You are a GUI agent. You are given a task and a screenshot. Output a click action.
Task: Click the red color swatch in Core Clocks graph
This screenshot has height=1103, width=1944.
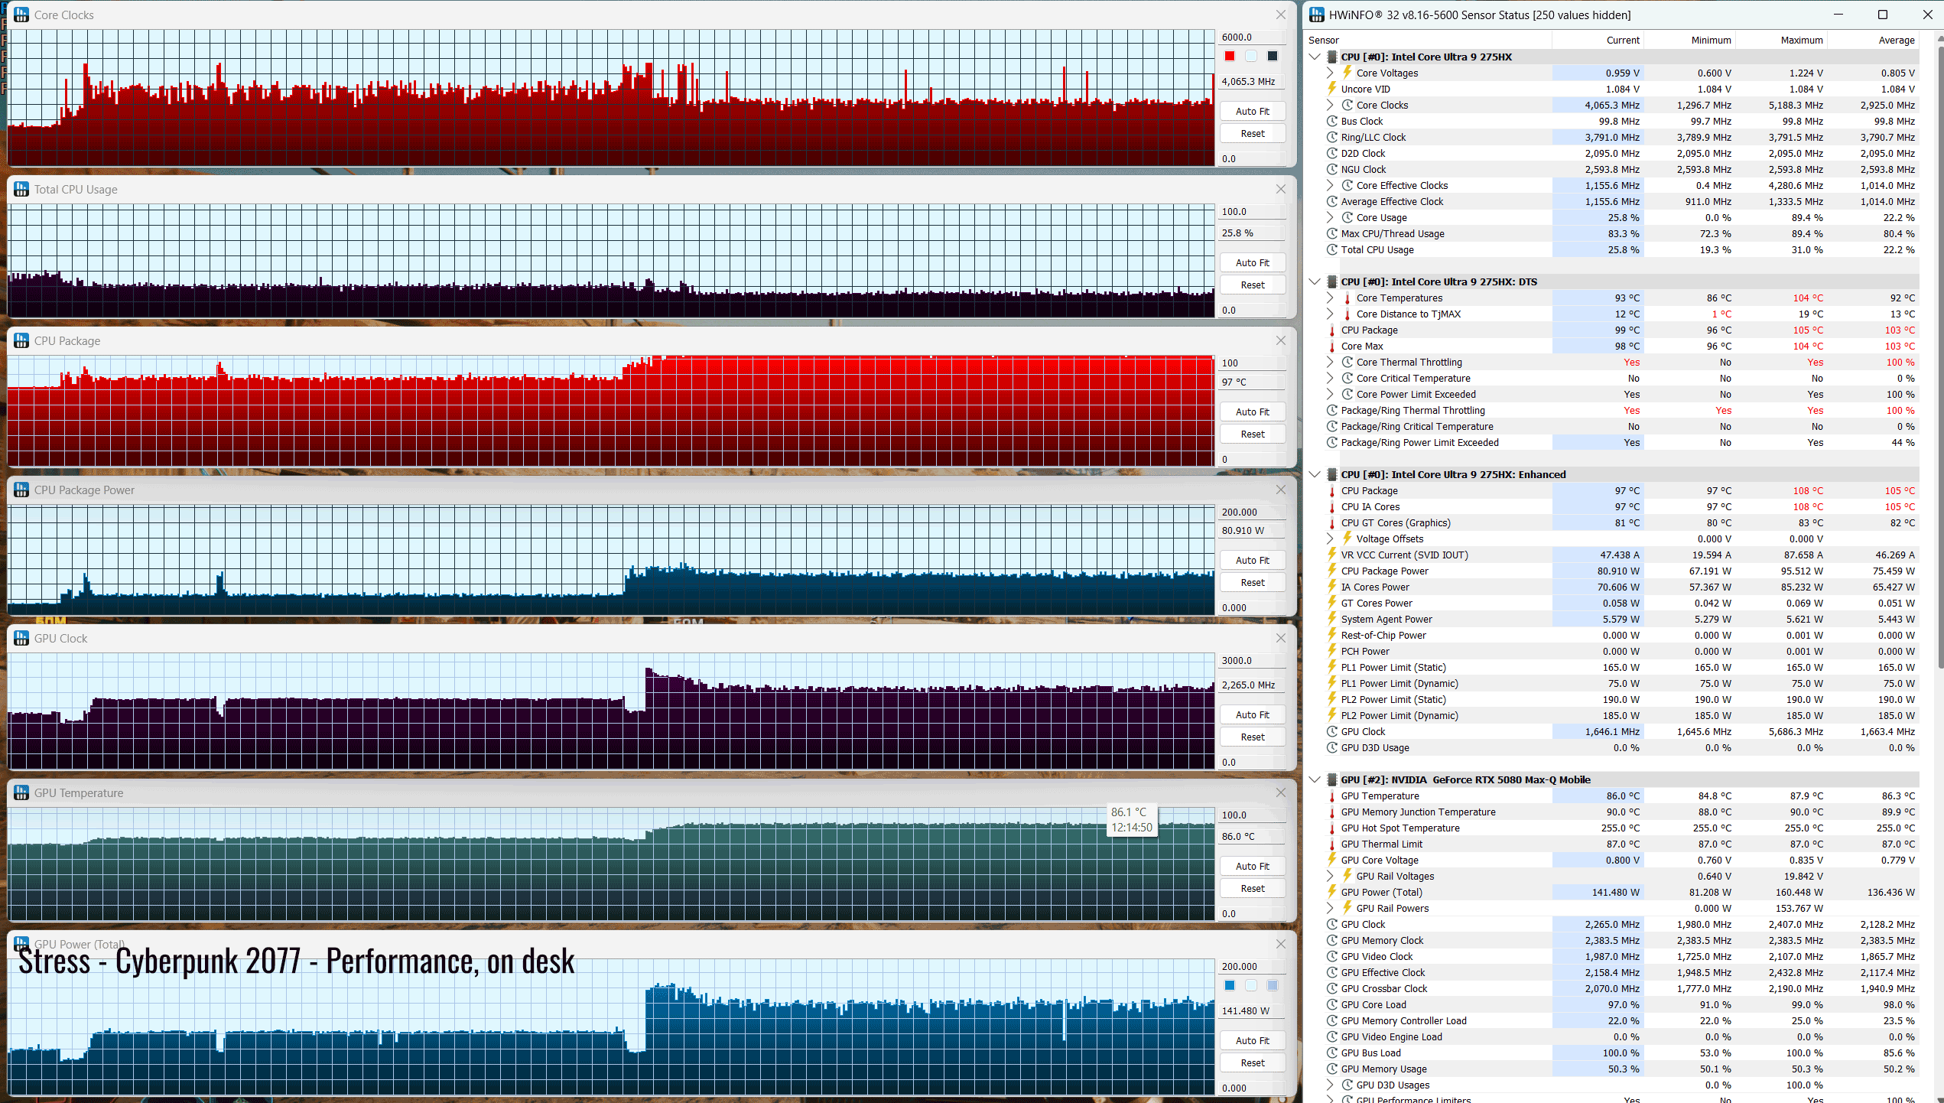click(x=1230, y=56)
